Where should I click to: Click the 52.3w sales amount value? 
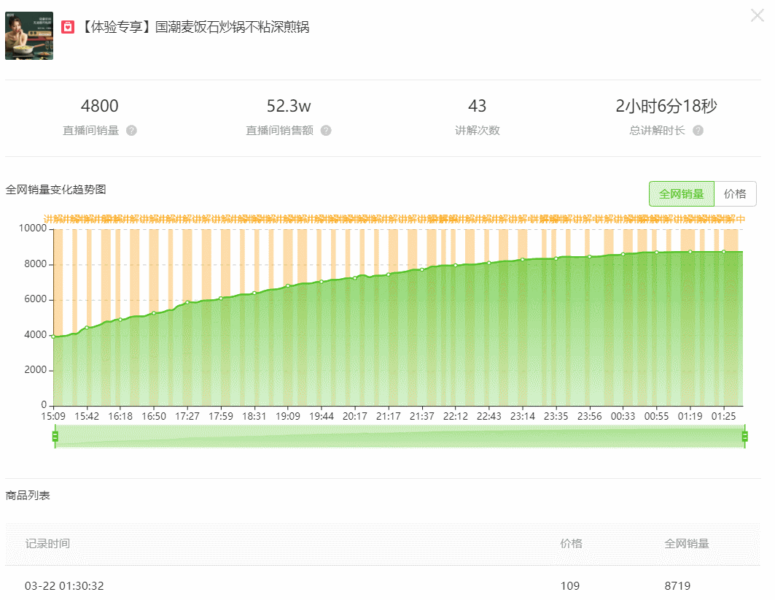tap(289, 106)
